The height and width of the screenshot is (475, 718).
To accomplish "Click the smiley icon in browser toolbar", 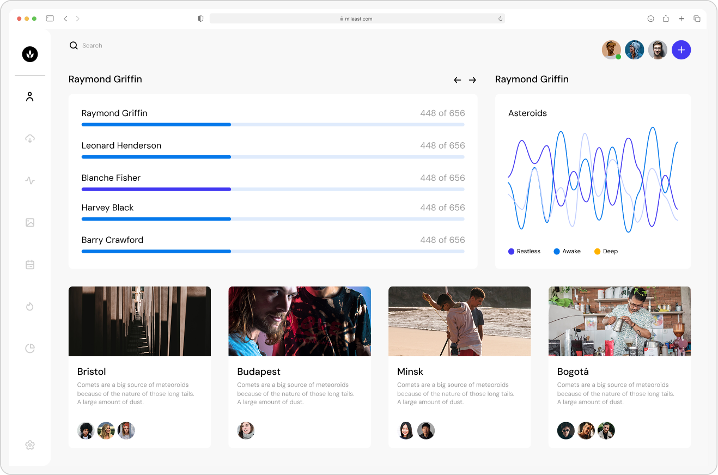I will (650, 19).
